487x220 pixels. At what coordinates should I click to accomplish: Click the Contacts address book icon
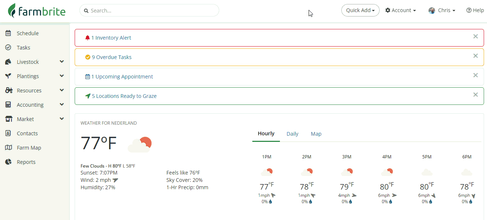[x=8, y=133]
